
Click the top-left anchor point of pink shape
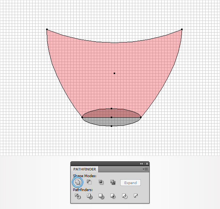[x=47, y=29]
